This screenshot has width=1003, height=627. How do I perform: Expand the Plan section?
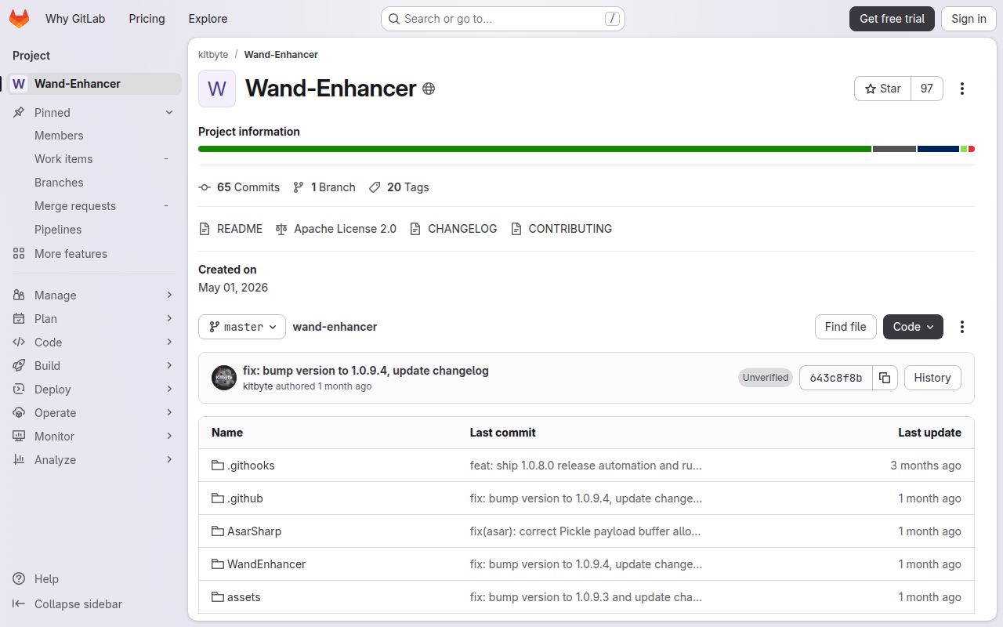95,319
